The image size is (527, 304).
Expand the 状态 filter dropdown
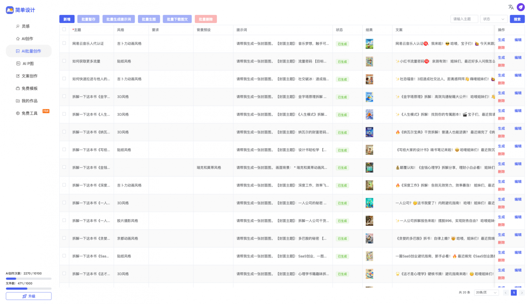coord(494,19)
